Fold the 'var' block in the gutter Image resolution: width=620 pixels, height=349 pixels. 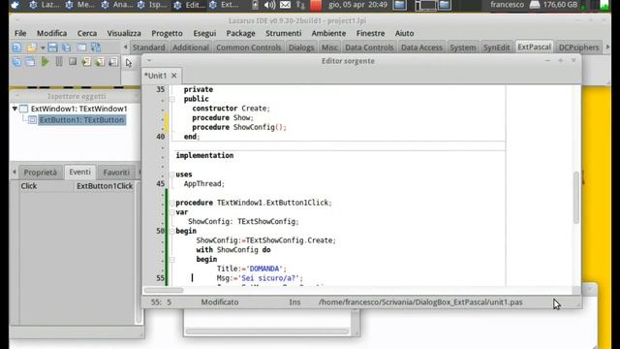coord(172,212)
